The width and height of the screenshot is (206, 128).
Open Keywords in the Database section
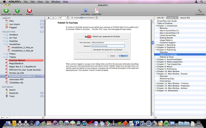tap(14, 93)
